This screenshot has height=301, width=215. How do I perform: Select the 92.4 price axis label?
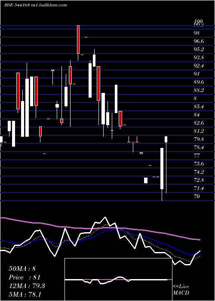click(199, 66)
